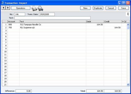Open print preview magnifier icon
Viewport: 131px width, 94px height.
click(x=40, y=8)
